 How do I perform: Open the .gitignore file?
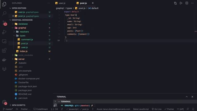pos(23,75)
